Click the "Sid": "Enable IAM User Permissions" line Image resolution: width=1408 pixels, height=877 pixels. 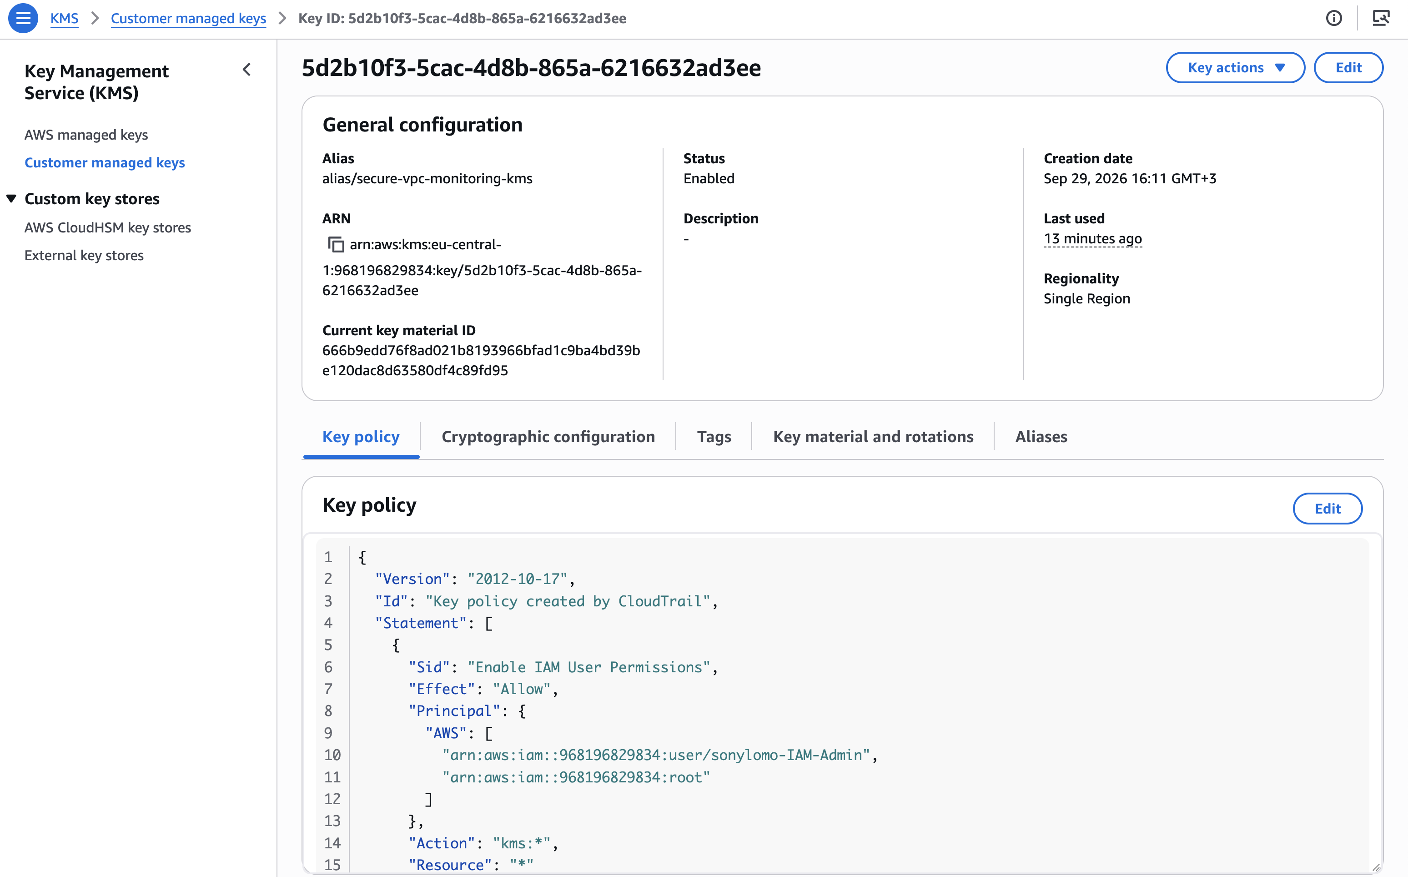(563, 667)
